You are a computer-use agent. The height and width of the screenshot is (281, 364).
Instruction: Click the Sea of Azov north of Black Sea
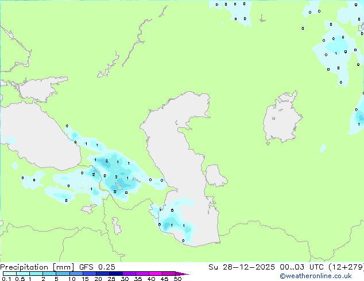point(36,89)
